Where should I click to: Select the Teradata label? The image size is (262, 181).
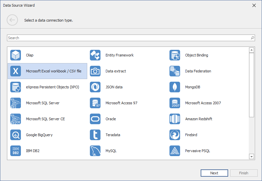113,135
